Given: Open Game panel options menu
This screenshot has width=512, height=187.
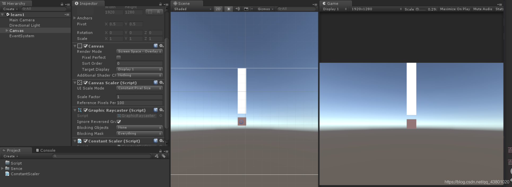Looking at the screenshot, I should (x=500, y=4).
